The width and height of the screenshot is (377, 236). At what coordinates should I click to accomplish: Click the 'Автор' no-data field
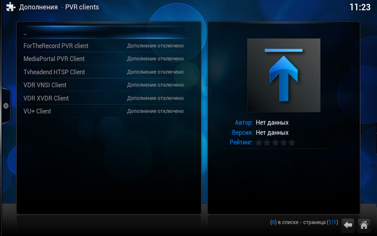pos(272,122)
